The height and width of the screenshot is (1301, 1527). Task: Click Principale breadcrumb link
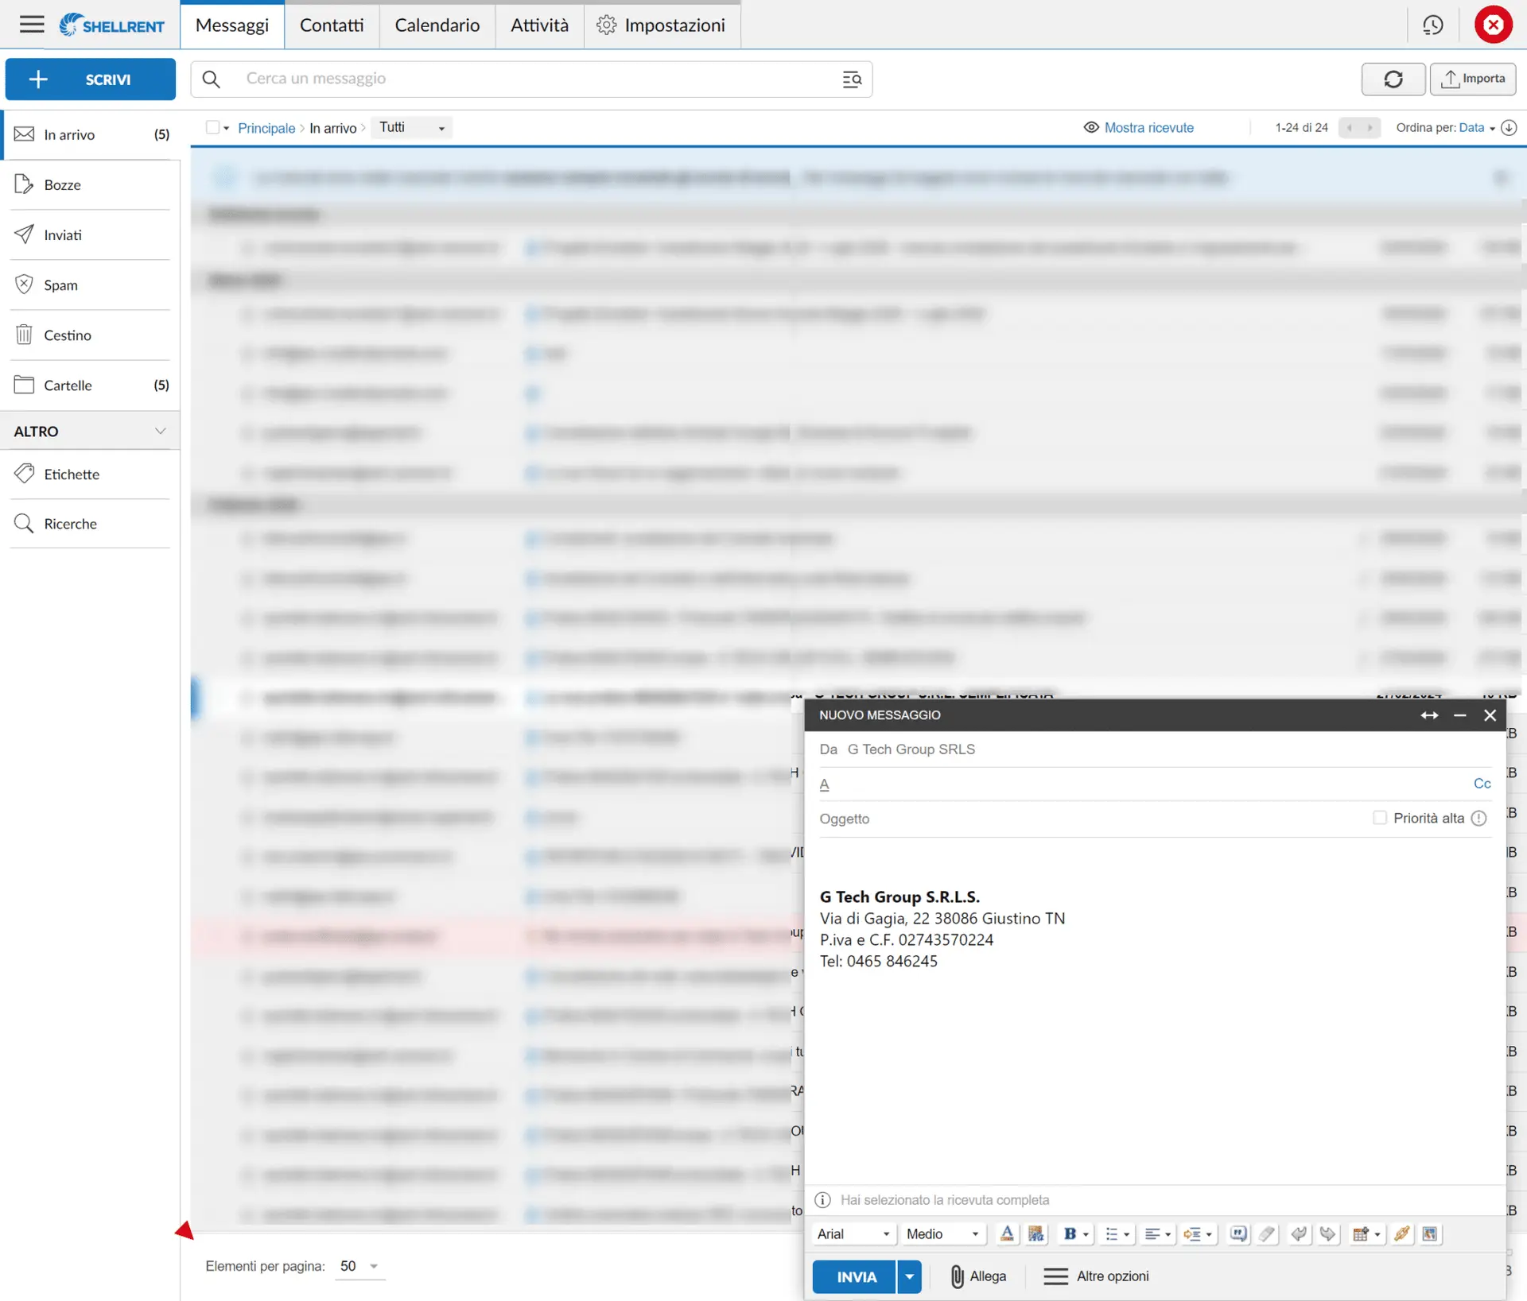click(266, 128)
